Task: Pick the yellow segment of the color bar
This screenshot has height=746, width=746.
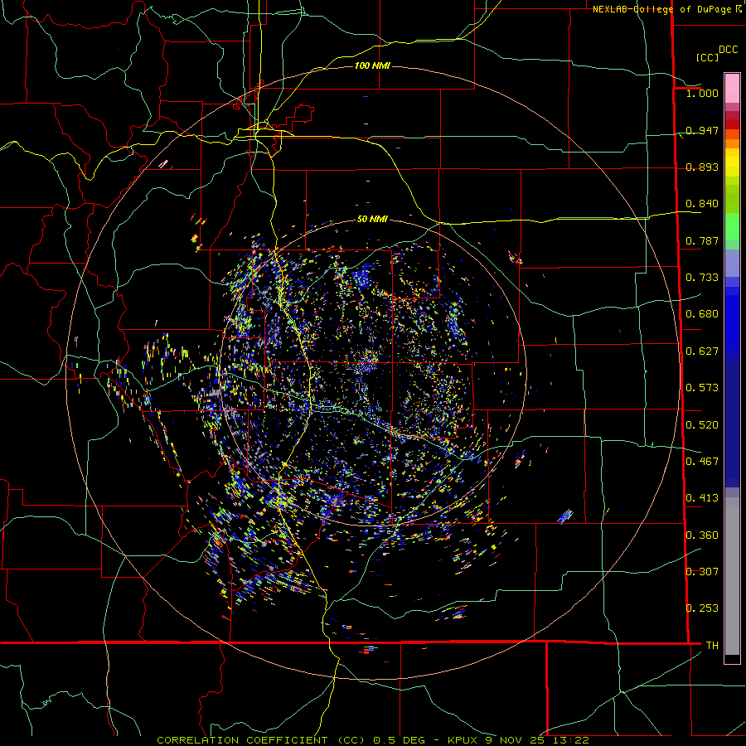Action: [732, 162]
